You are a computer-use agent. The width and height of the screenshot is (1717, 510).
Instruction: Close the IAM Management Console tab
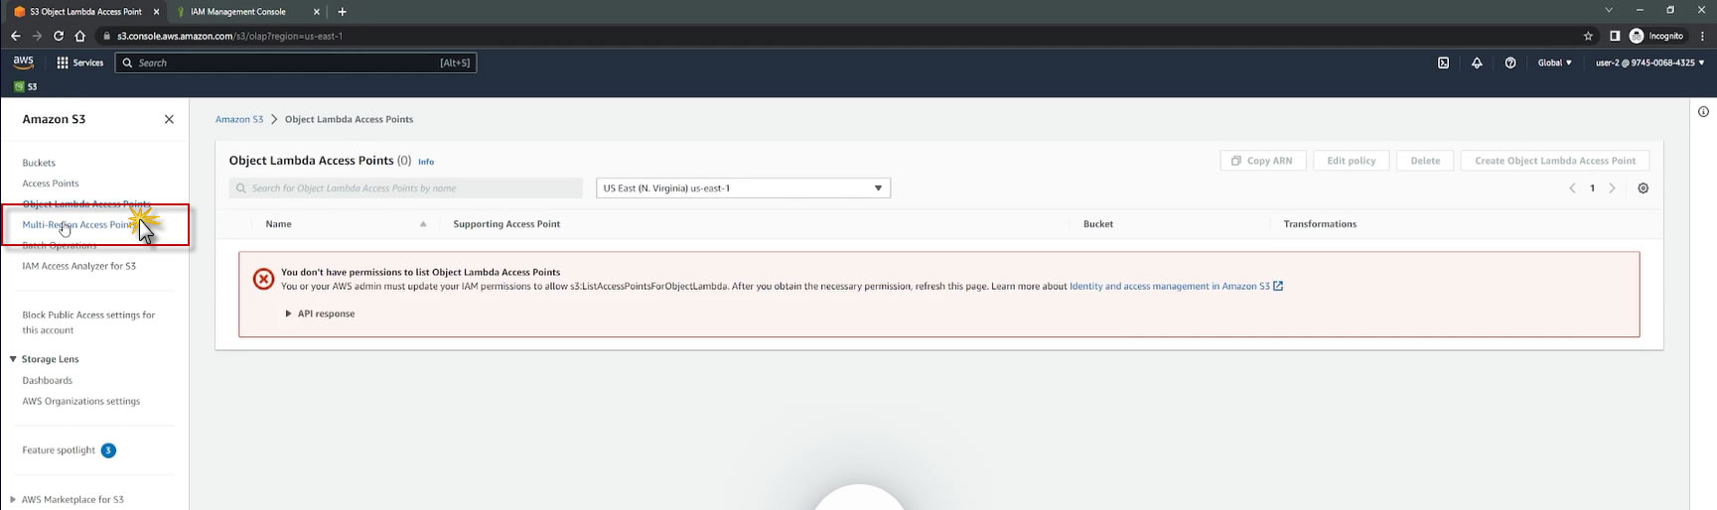click(x=317, y=12)
